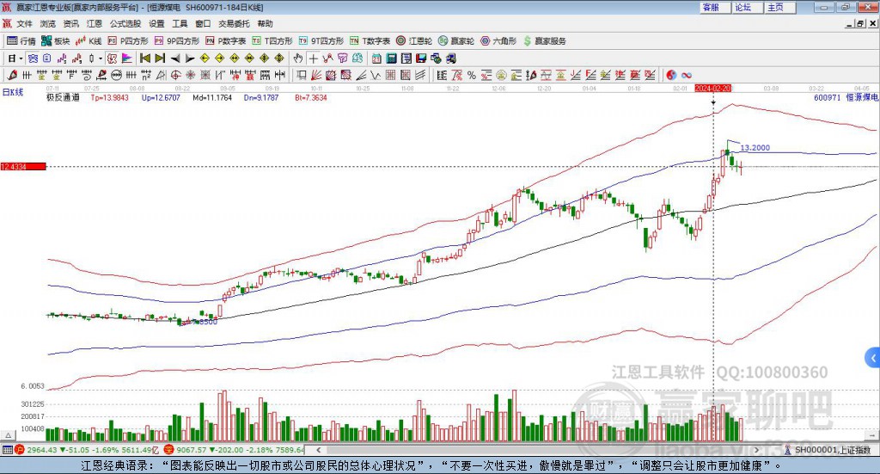Expand the side panel chevron on right edge

873,358
